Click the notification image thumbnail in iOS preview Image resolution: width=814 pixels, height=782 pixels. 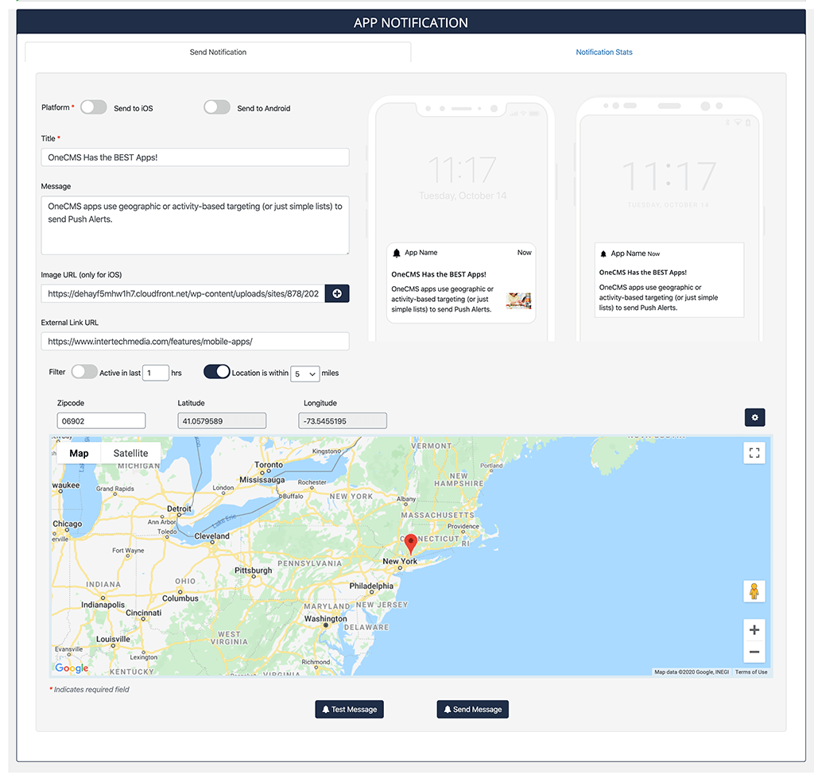click(518, 300)
